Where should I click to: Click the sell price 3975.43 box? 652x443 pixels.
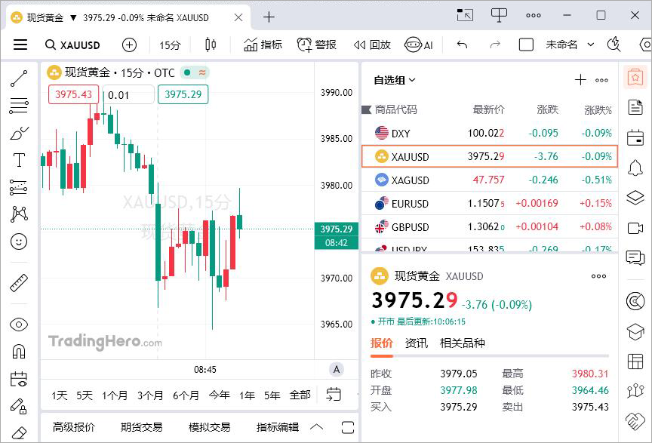(x=73, y=94)
